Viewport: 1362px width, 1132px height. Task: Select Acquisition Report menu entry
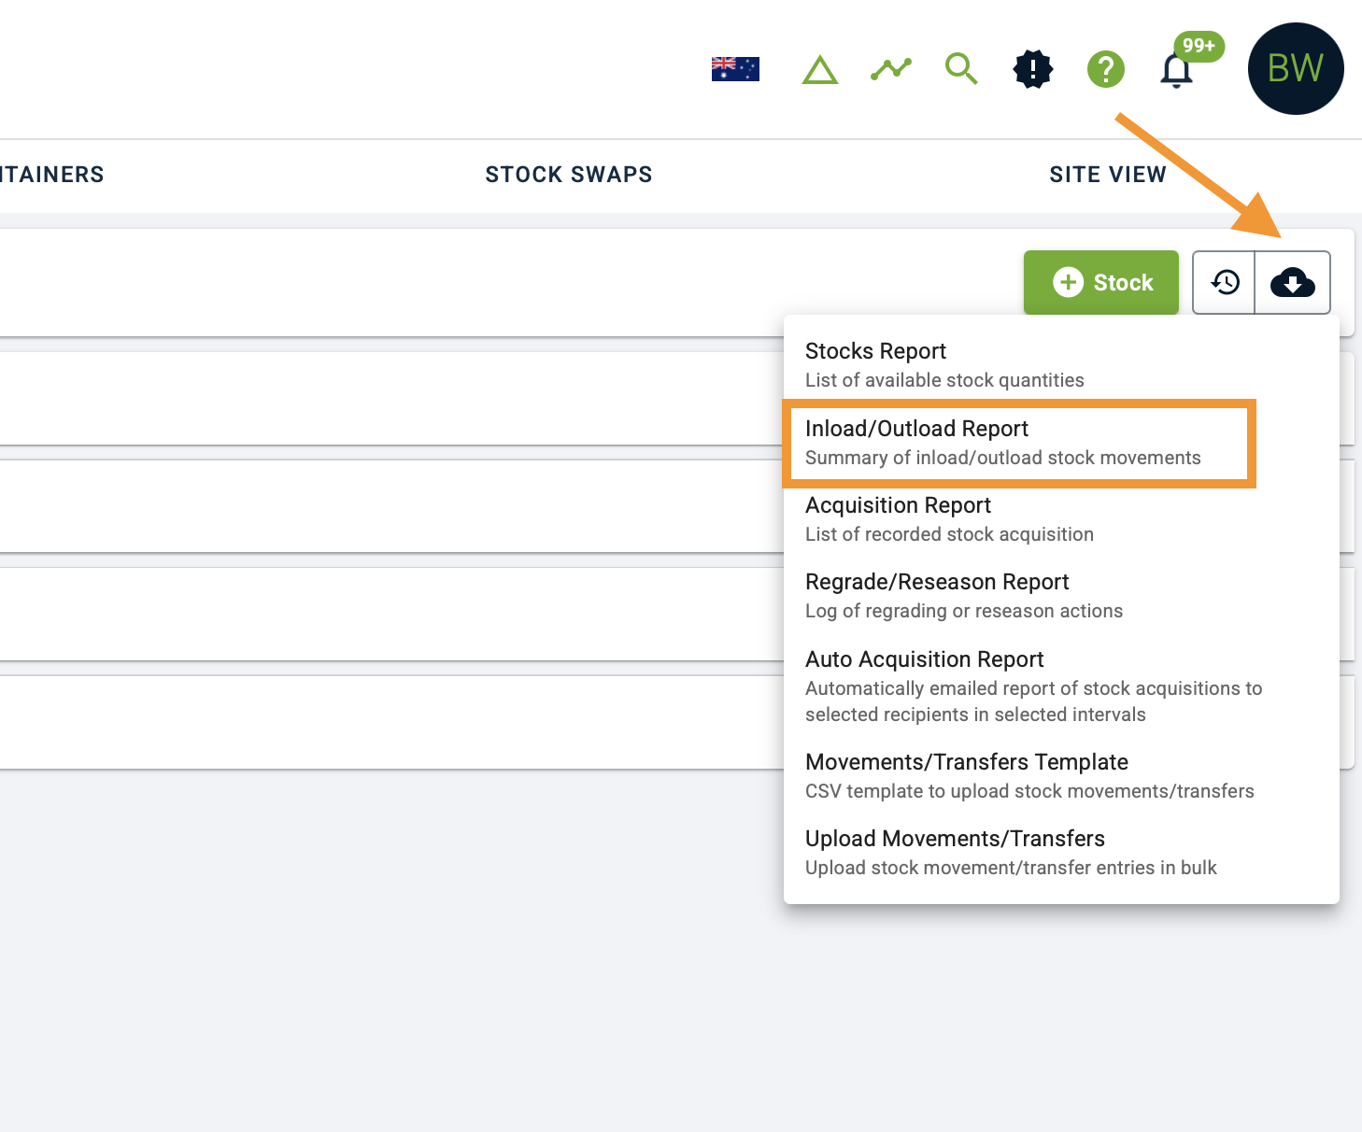(x=948, y=518)
